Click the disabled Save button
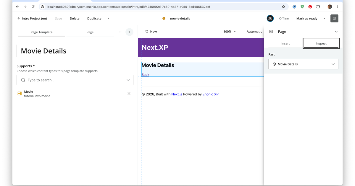Image resolution: width=355 pixels, height=186 pixels. [x=59, y=18]
